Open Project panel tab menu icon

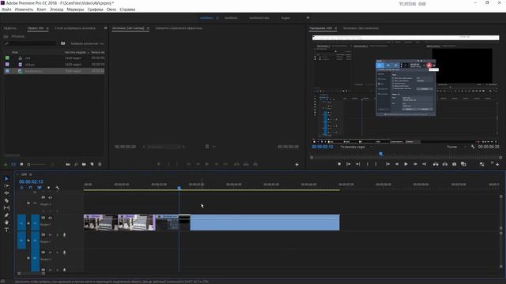(x=47, y=28)
